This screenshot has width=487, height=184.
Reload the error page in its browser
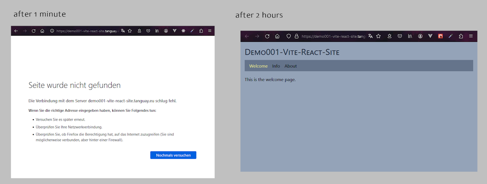[x=33, y=31]
